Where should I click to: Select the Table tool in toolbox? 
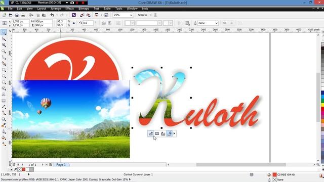4,101
